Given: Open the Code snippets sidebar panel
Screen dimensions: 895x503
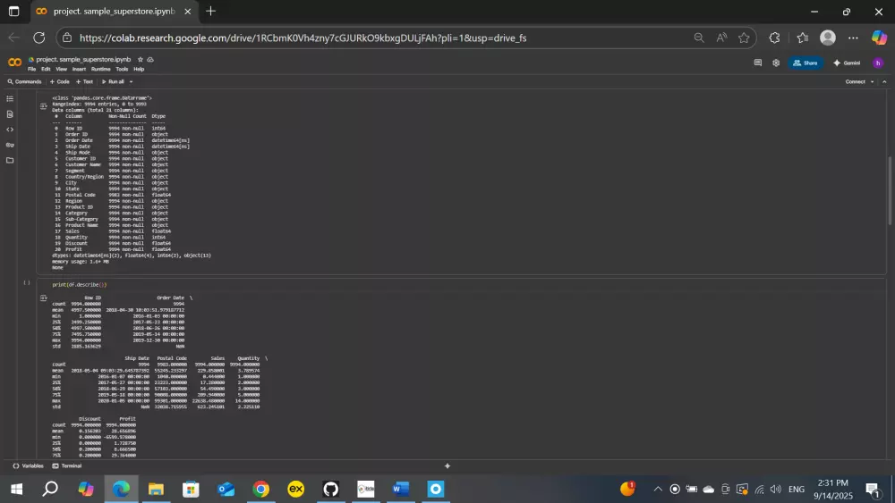Looking at the screenshot, I should click(10, 130).
